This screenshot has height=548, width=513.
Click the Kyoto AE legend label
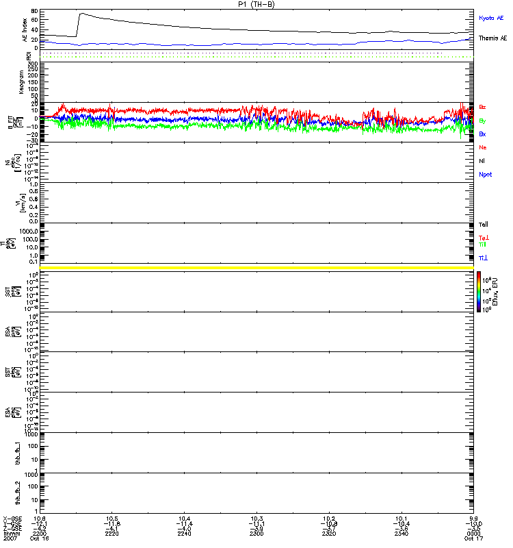pos(492,18)
